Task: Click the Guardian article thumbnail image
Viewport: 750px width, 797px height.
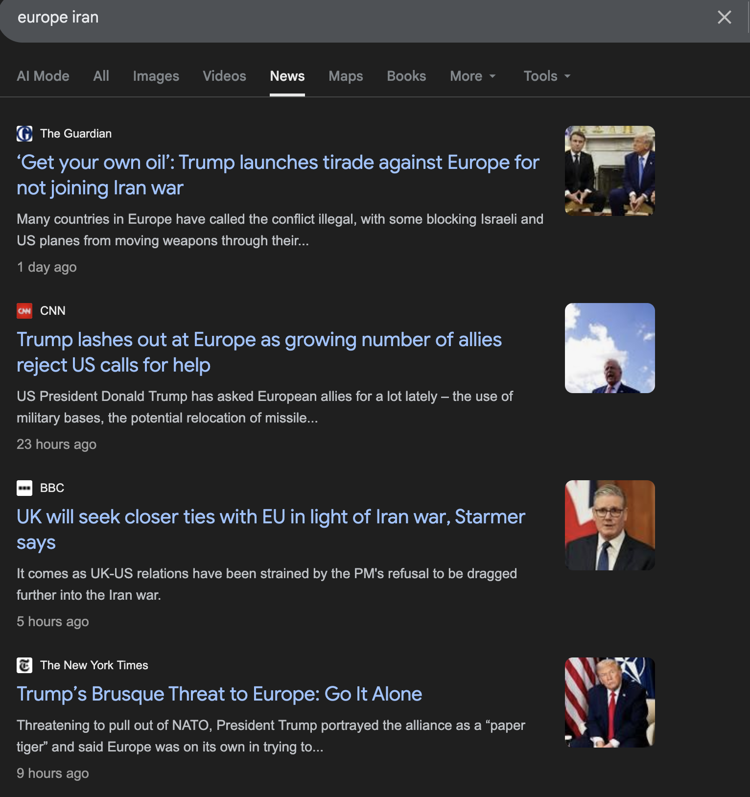Action: (610, 171)
